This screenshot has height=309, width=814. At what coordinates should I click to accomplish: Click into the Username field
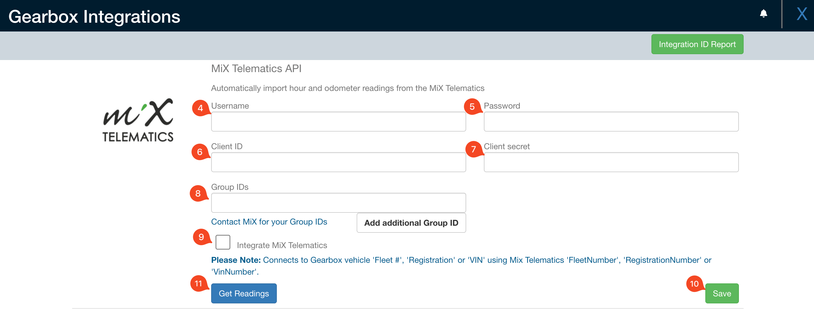(x=338, y=122)
